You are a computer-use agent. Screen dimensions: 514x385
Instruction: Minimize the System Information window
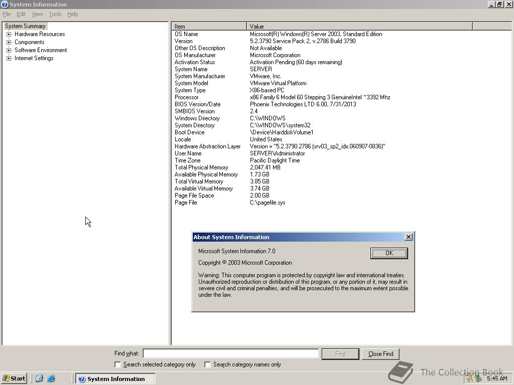491,4
